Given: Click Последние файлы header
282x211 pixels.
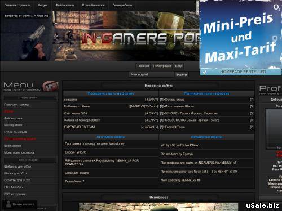Looking at the screenshot, I should point(111,137).
